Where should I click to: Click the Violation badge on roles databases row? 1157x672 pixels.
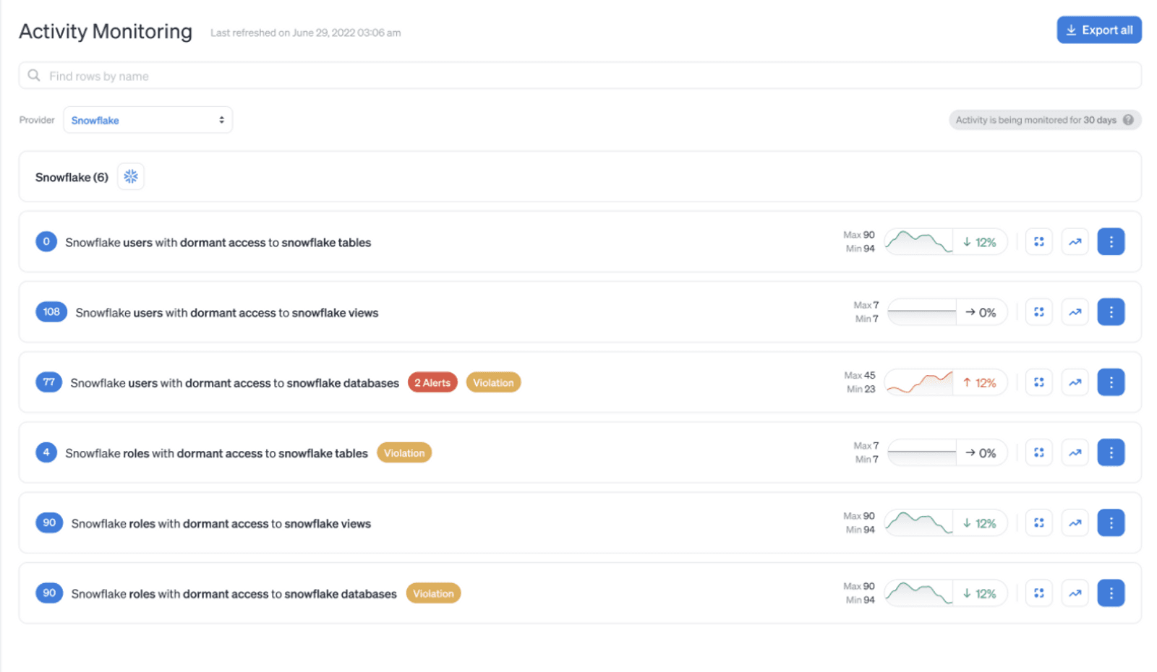click(433, 593)
